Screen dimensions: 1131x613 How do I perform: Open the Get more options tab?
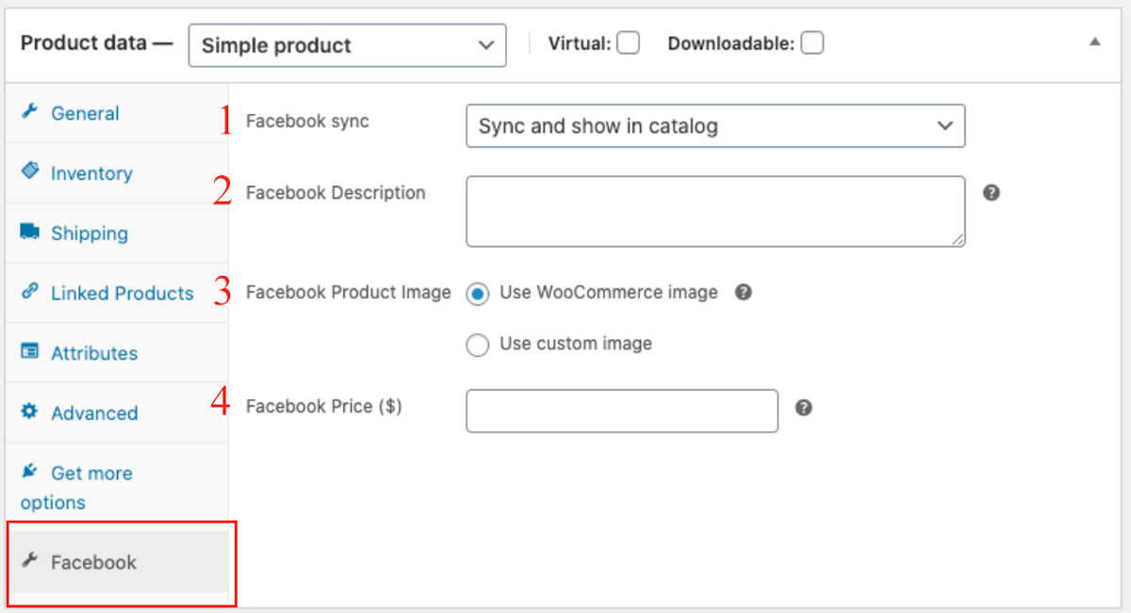click(117, 487)
